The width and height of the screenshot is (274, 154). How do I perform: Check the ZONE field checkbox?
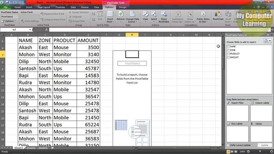(228, 50)
